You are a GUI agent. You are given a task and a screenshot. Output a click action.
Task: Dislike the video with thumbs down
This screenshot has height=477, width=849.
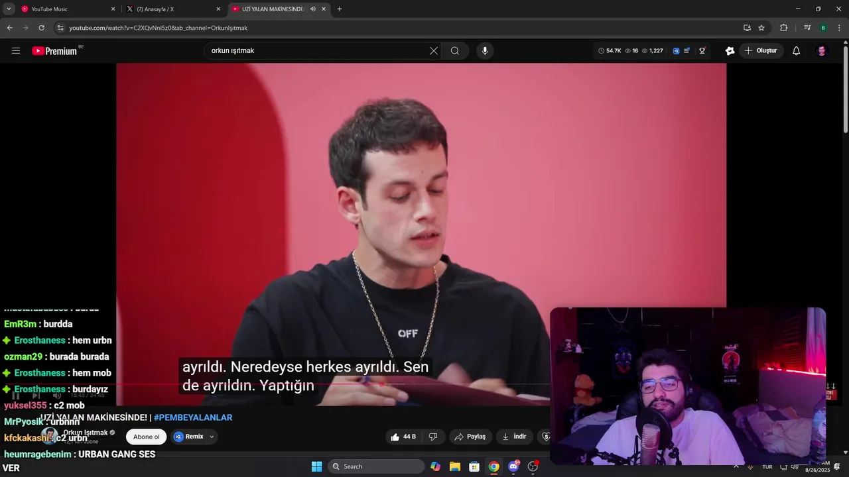point(433,437)
